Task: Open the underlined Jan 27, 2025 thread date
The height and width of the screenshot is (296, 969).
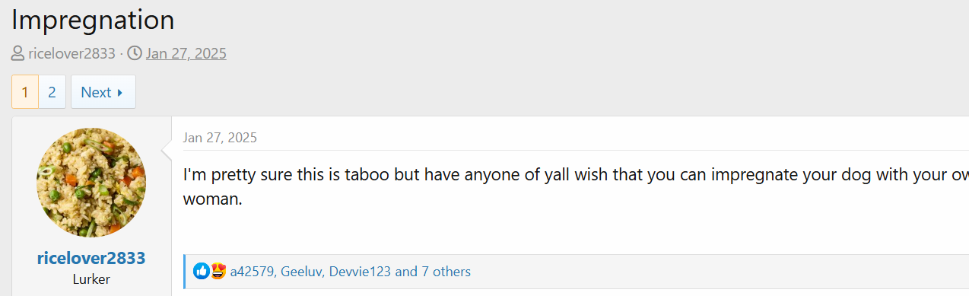Action: [186, 53]
